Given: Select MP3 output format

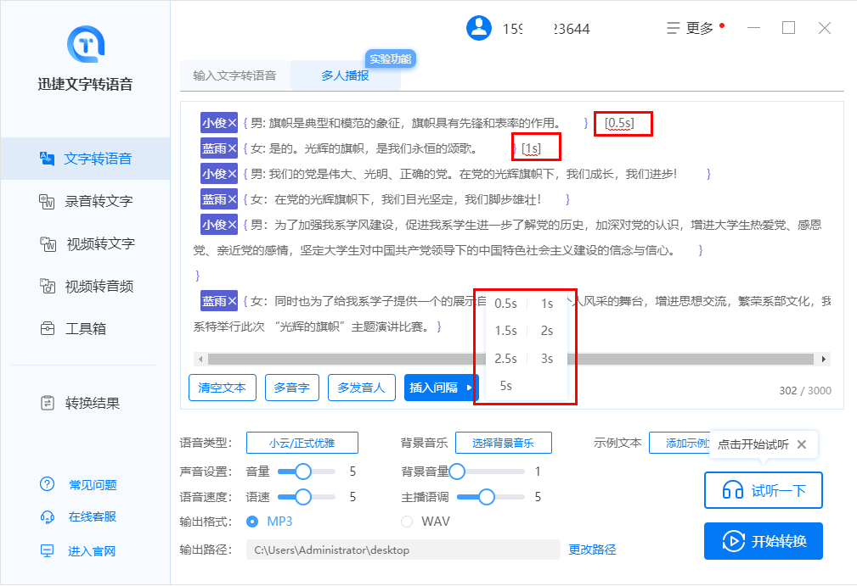Looking at the screenshot, I should coord(252,522).
